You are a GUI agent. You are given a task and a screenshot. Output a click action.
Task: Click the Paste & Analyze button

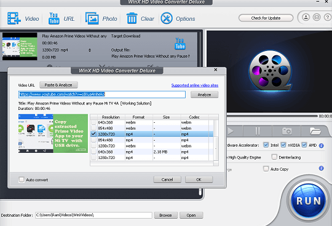click(x=58, y=85)
